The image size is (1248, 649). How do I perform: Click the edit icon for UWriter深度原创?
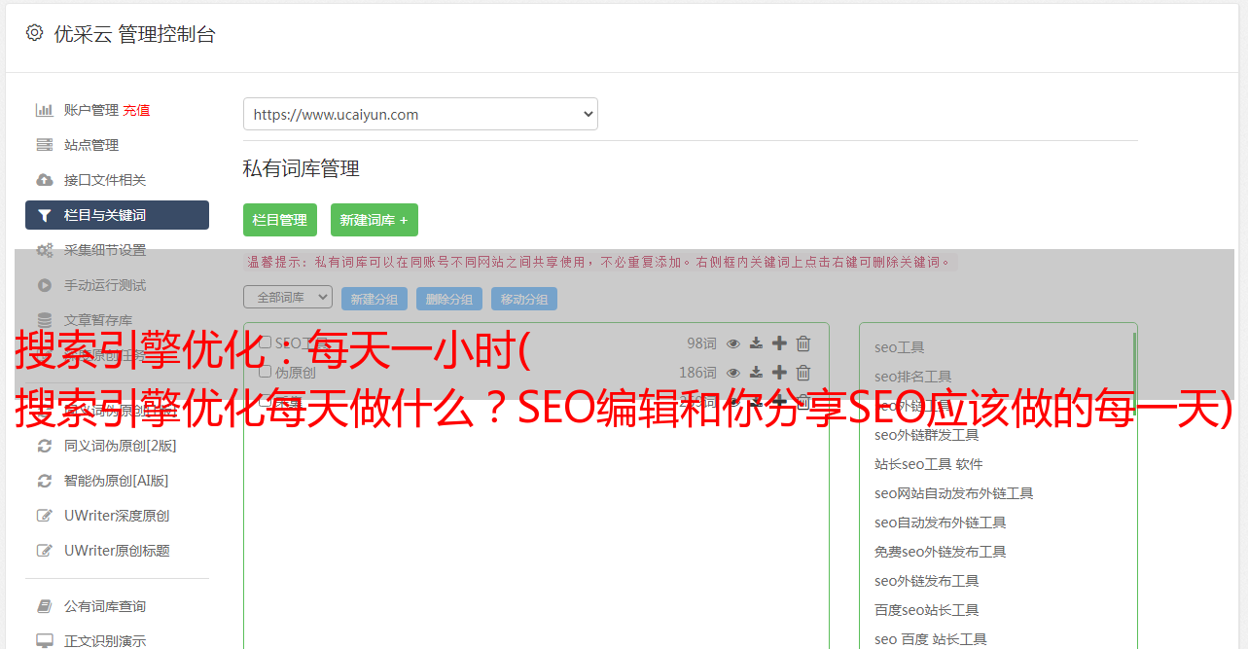click(45, 516)
